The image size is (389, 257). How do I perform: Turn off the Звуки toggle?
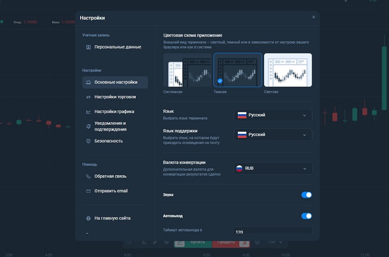[x=306, y=195]
